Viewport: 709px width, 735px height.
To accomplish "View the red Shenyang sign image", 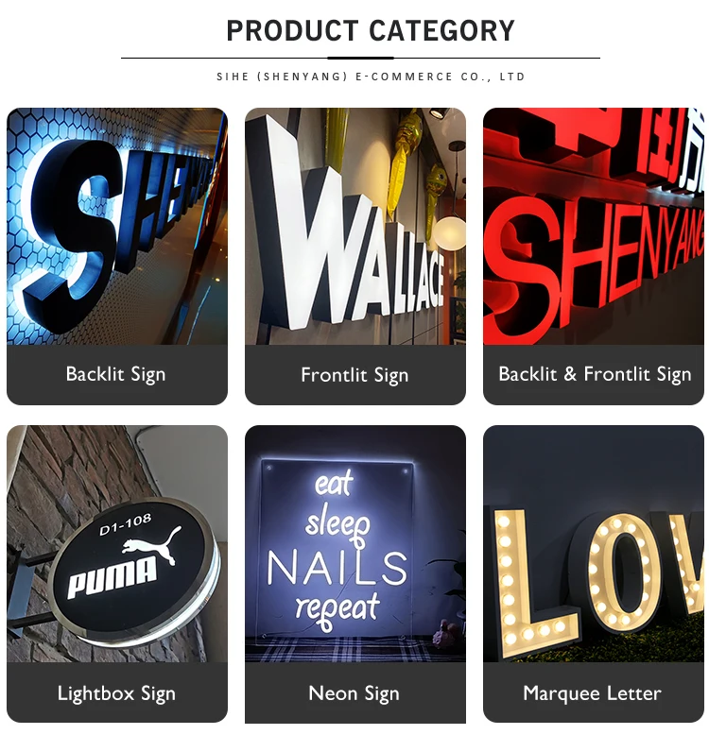I will [x=594, y=227].
